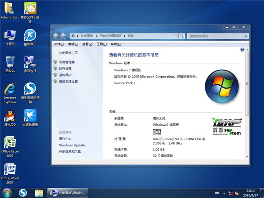Expand the arrow after 所有控制面板项 breadcrumb
This screenshot has height=198, width=264.
click(x=125, y=36)
